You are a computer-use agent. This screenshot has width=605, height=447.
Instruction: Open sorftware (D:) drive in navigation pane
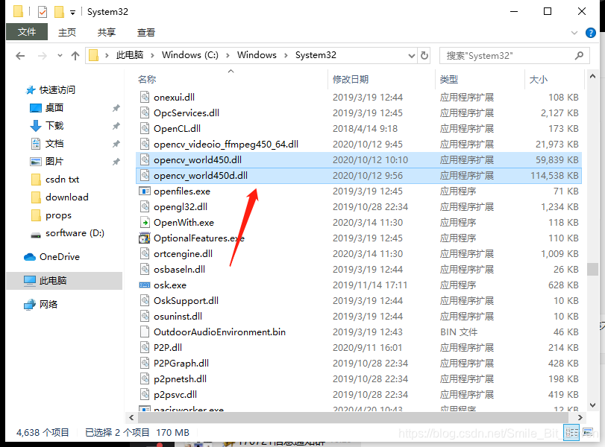tap(75, 233)
